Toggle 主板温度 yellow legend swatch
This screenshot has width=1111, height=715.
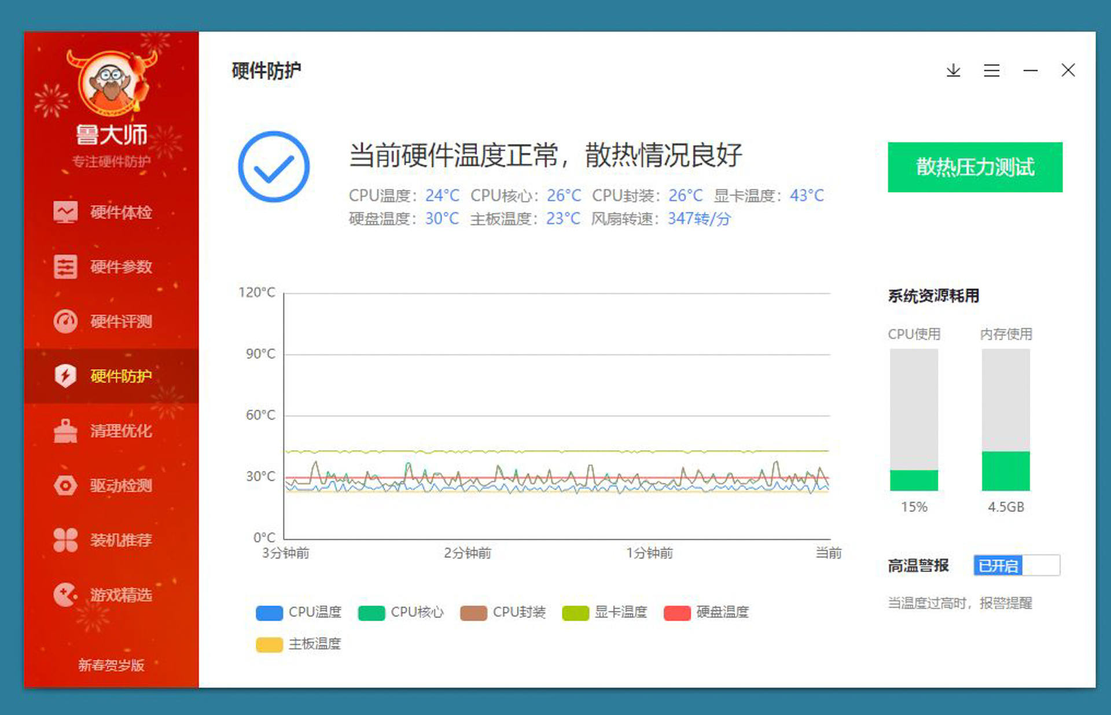coord(269,644)
